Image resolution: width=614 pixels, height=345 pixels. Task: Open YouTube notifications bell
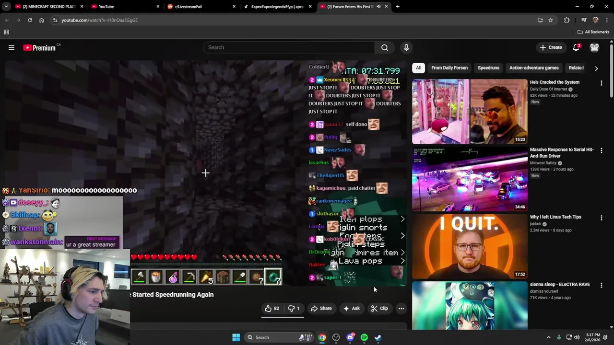(x=576, y=47)
